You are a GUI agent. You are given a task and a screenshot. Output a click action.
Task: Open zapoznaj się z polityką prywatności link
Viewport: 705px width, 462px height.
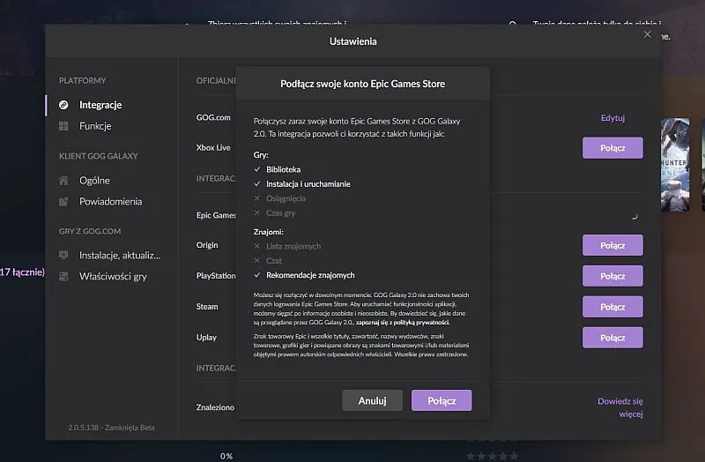point(403,323)
